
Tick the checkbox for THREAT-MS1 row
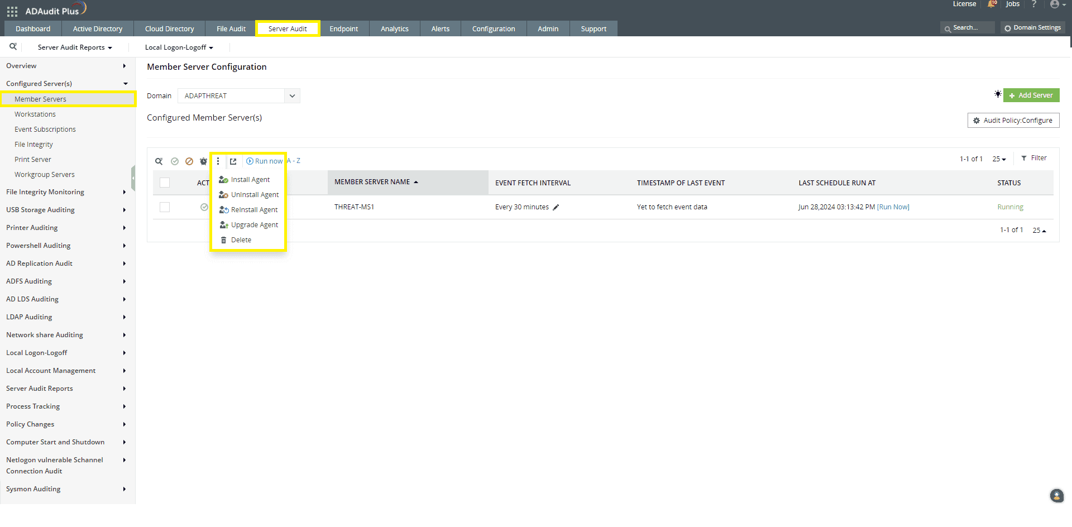pyautogui.click(x=165, y=207)
